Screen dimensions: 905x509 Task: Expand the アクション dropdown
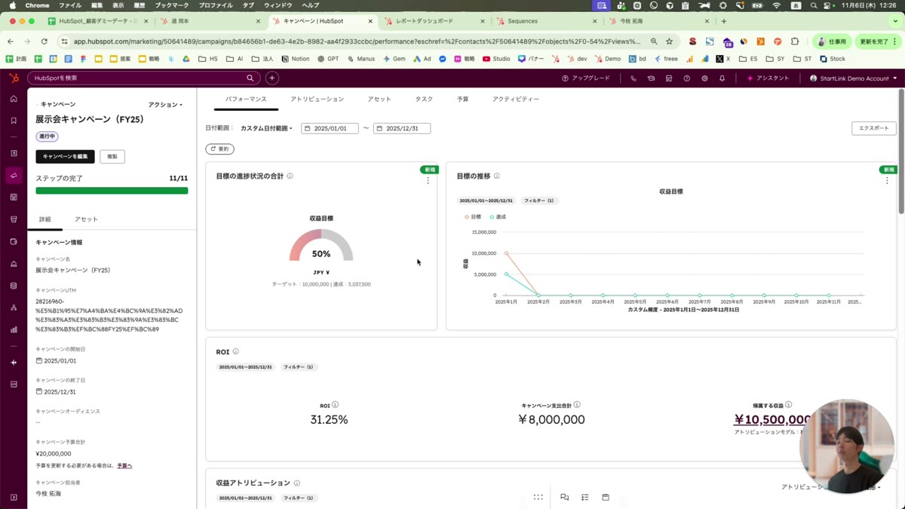(165, 105)
